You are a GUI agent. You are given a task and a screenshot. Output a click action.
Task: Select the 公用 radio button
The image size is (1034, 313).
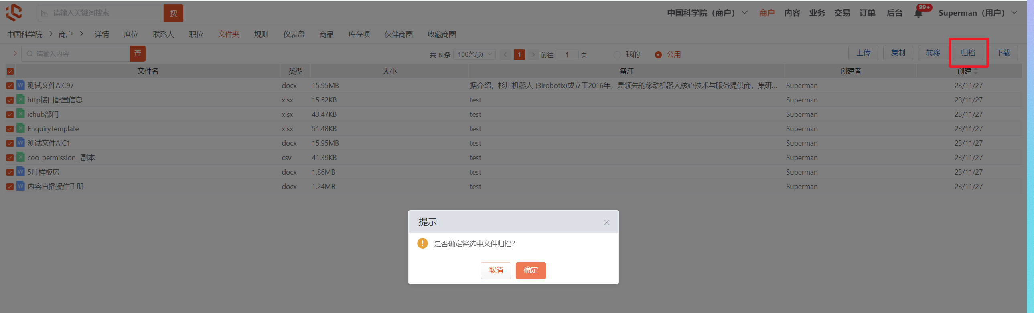pos(658,54)
